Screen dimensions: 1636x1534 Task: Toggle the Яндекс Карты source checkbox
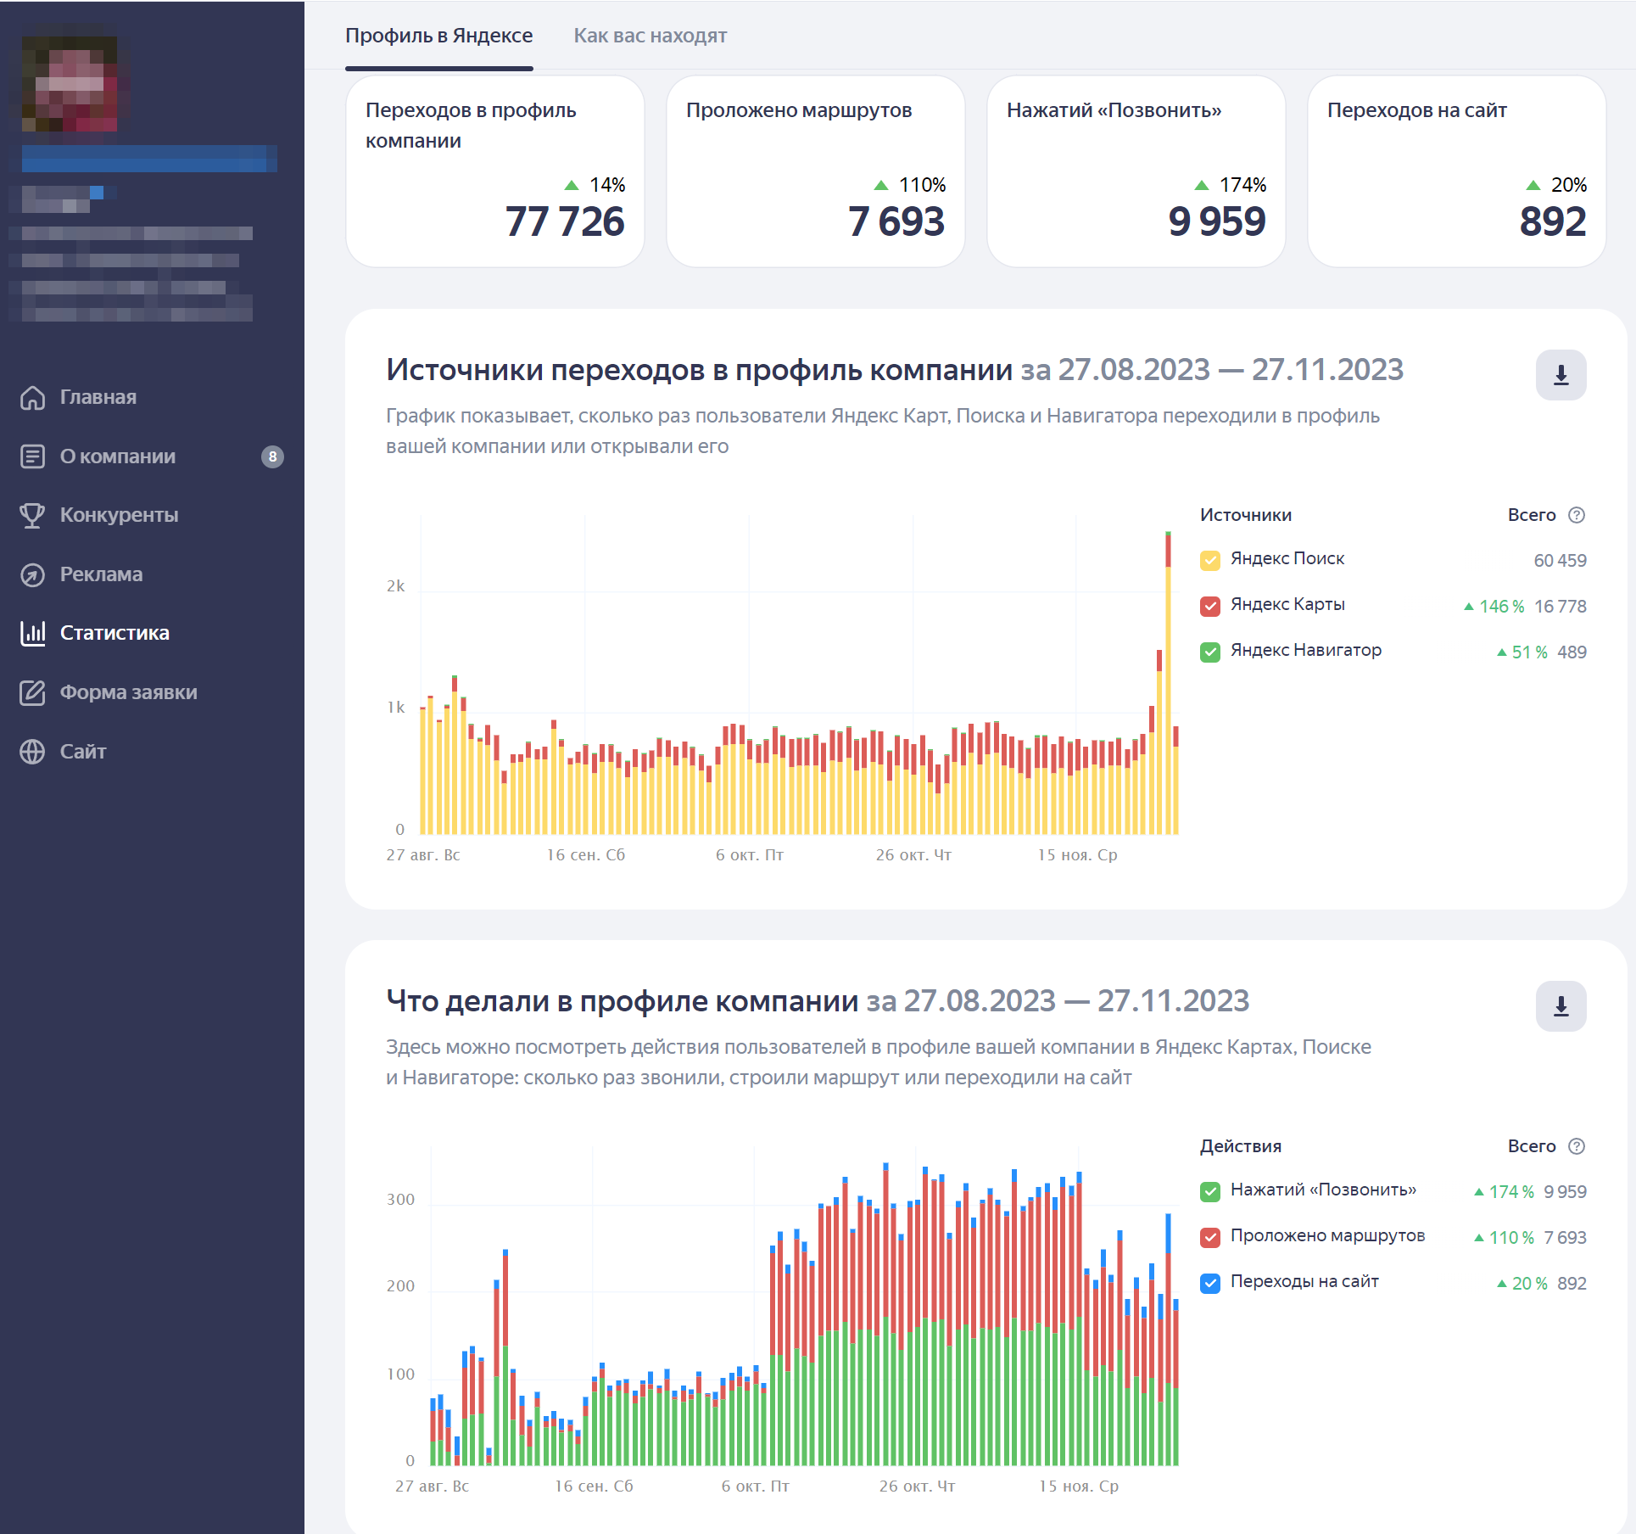point(1210,606)
